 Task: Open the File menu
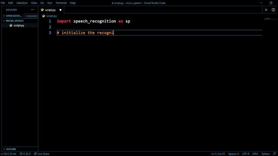click(3, 3)
